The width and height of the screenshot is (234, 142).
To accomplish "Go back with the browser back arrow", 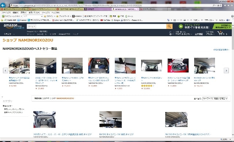I will click(x=3, y=5).
